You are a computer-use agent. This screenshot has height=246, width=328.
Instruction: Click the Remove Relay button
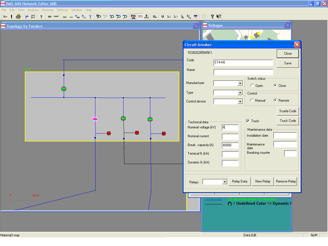[x=286, y=181]
